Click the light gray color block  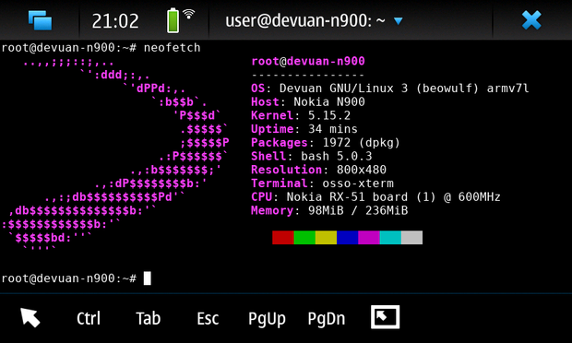coord(411,237)
